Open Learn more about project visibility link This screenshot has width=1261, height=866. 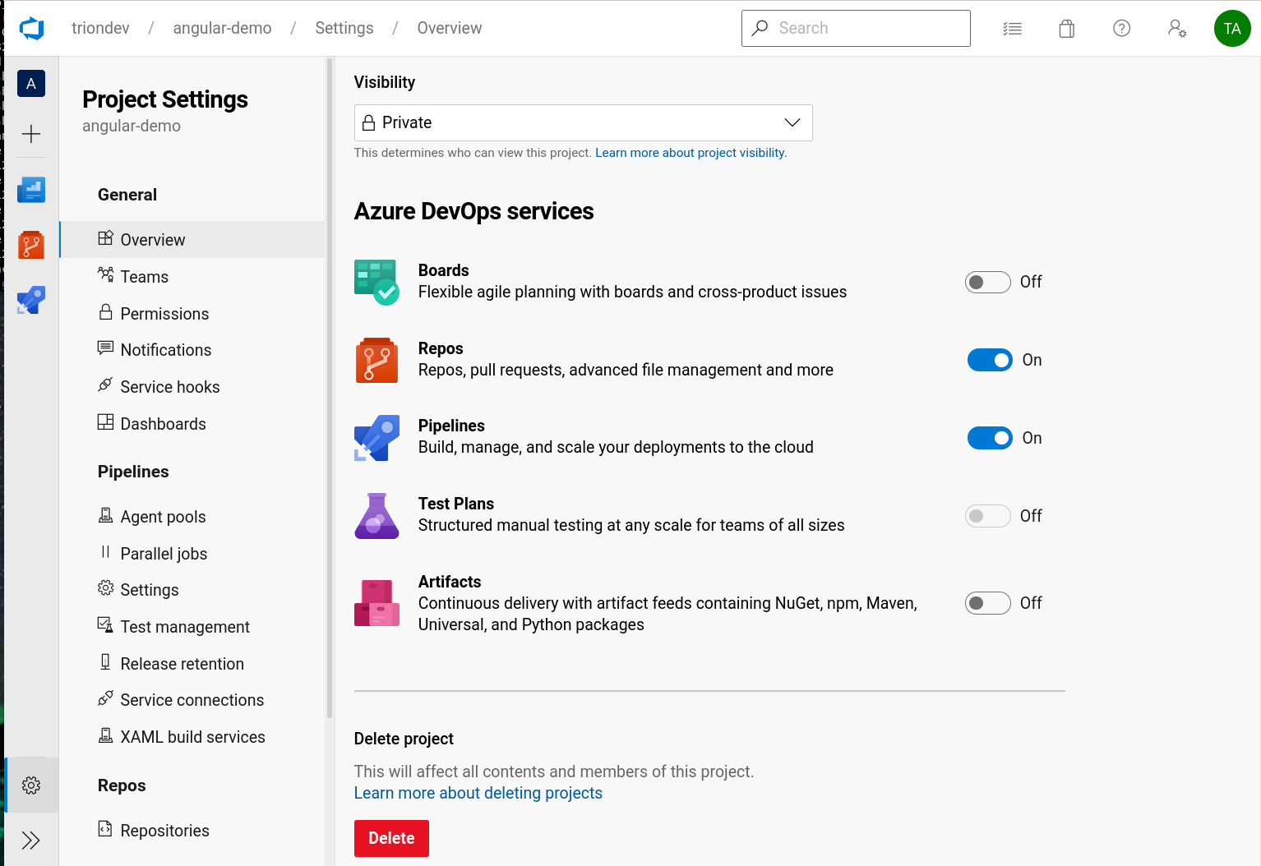(691, 153)
